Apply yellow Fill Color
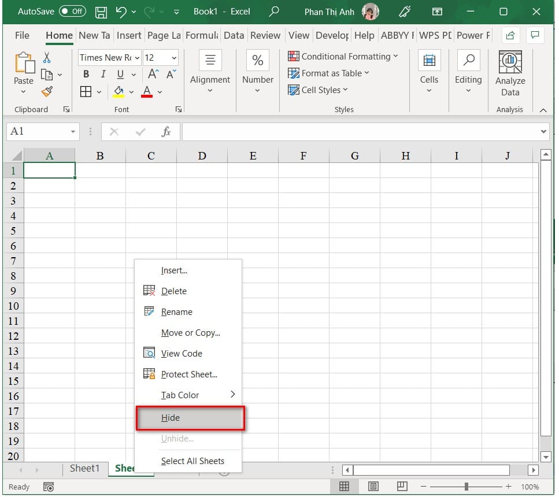The height and width of the screenshot is (497, 559). [119, 92]
